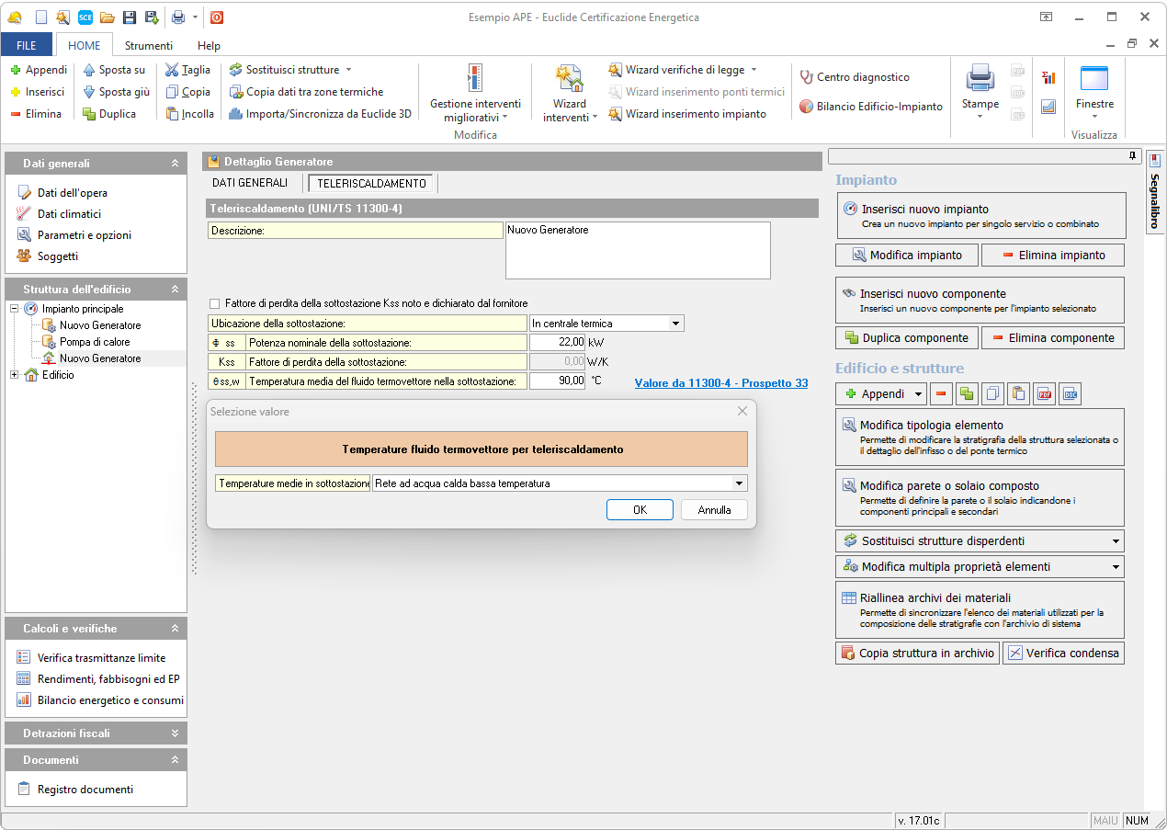Image resolution: width=1167 pixels, height=830 pixels.
Task: Open the Temperature medie in sottostazione dropdown
Action: click(738, 483)
